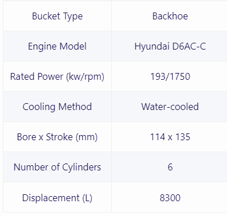Select the 193/1750 power value
The height and width of the screenshot is (216, 227).
click(x=170, y=76)
